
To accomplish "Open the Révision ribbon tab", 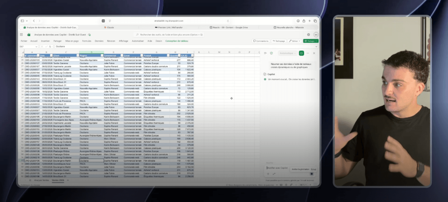I will (111, 41).
